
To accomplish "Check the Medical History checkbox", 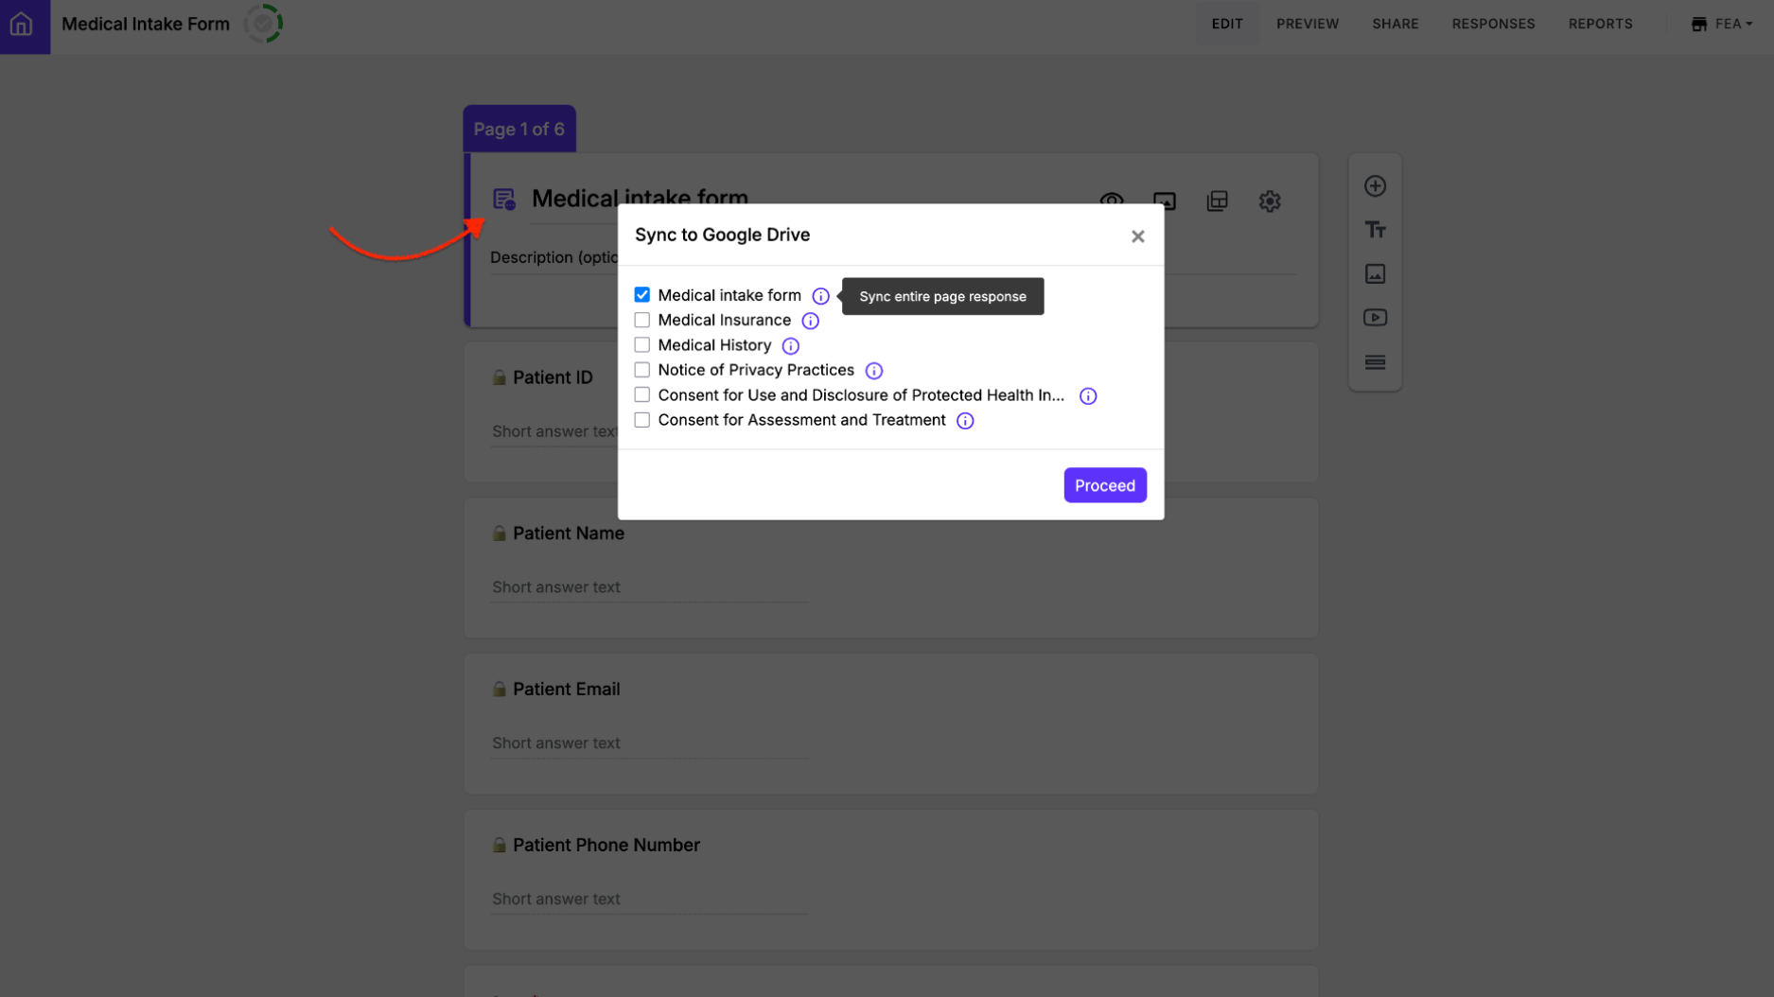I will [642, 345].
